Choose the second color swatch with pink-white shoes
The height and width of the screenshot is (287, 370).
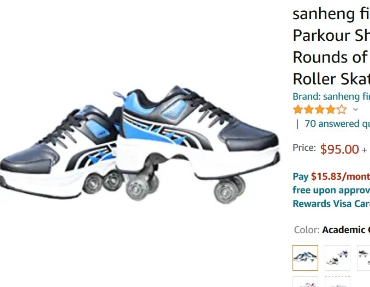tap(337, 258)
